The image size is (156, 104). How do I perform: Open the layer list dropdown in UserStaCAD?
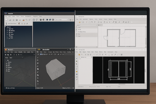[89, 25]
